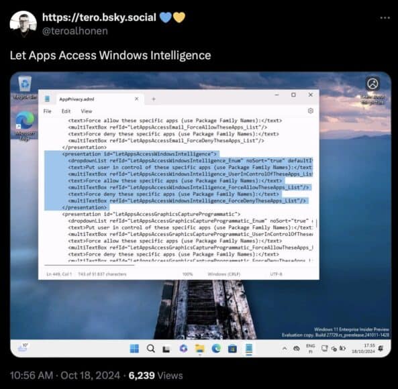Close the AppPrivacy.adml tab
398x389 pixels.
(x=136, y=99)
